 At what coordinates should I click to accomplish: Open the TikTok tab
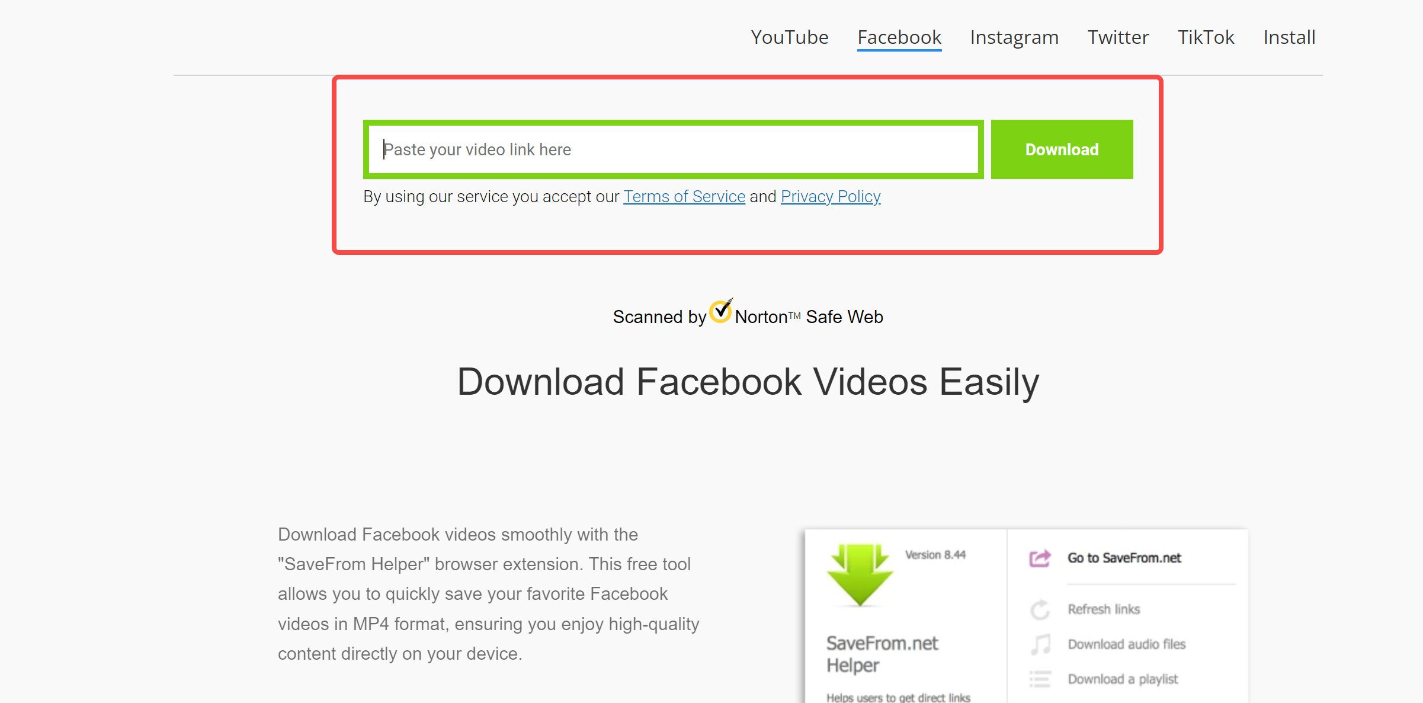[1206, 37]
